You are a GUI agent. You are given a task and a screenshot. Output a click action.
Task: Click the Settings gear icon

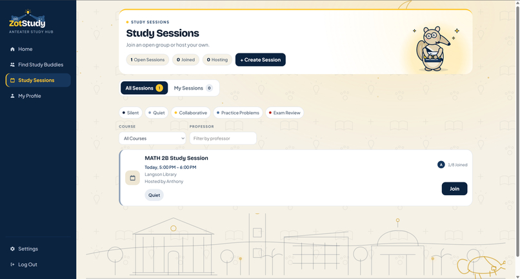pyautogui.click(x=12, y=249)
